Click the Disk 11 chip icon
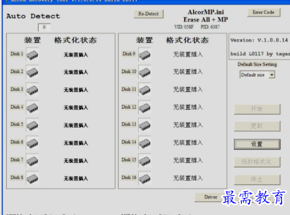 [145, 90]
